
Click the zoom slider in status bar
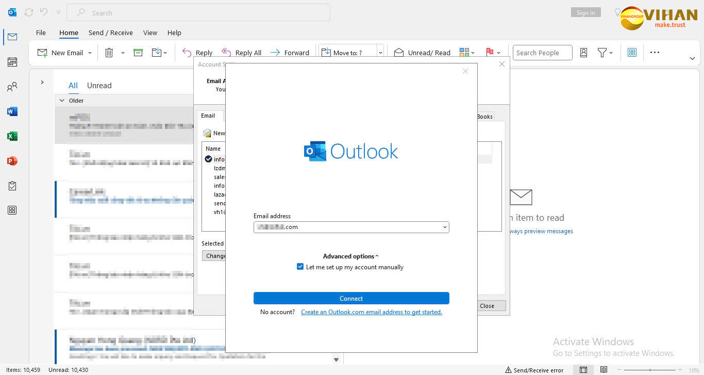[x=649, y=370]
